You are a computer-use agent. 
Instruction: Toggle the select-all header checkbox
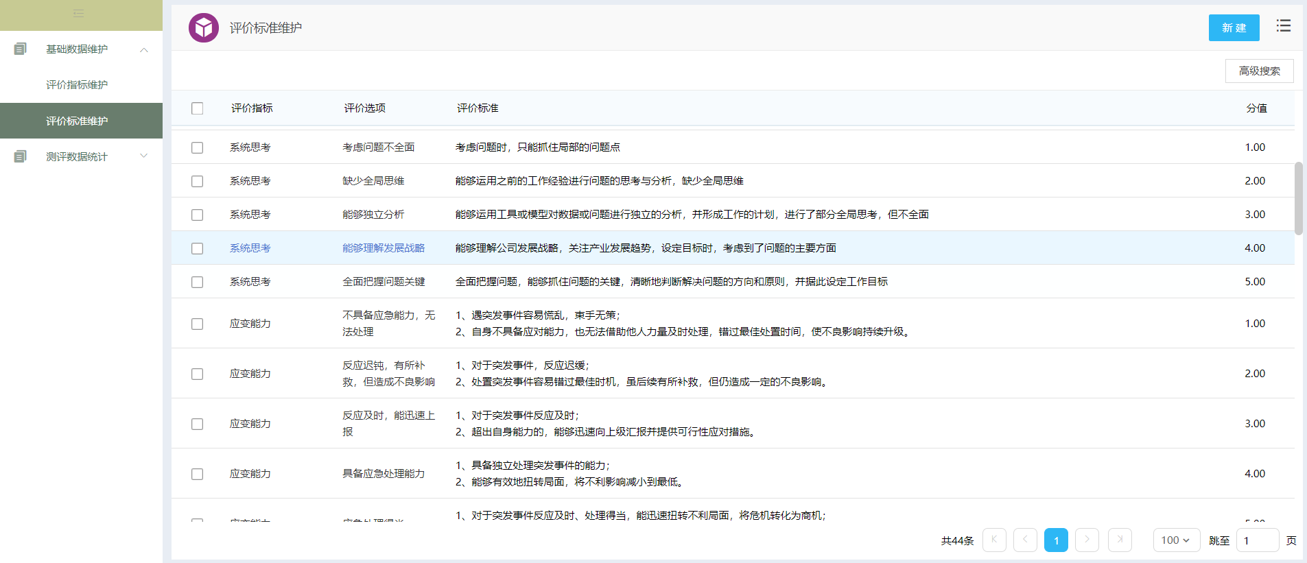coord(198,108)
